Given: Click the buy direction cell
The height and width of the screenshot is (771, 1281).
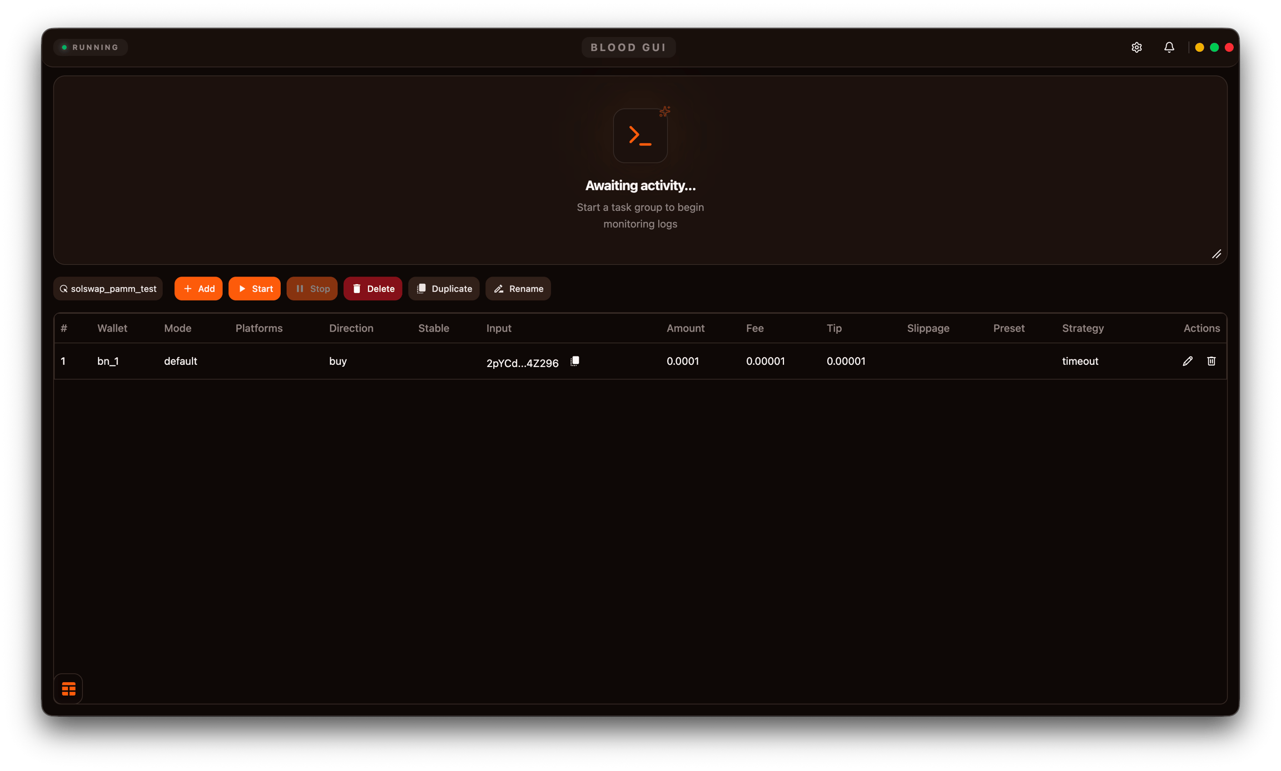Looking at the screenshot, I should tap(338, 361).
